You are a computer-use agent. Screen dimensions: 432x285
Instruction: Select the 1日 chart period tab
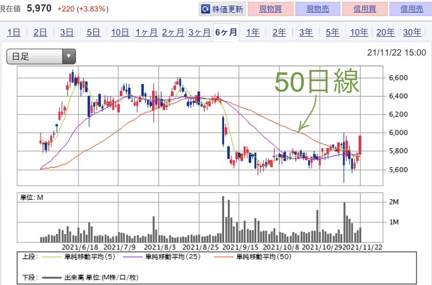pos(14,32)
